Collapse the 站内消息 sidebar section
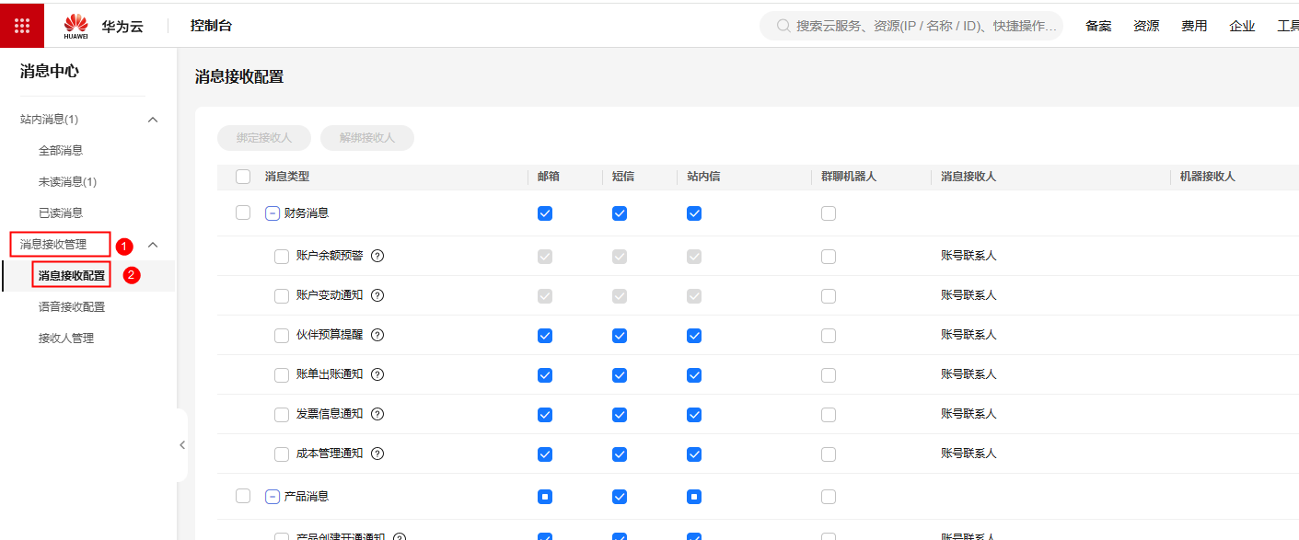Image resolution: width=1299 pixels, height=540 pixels. [x=154, y=120]
